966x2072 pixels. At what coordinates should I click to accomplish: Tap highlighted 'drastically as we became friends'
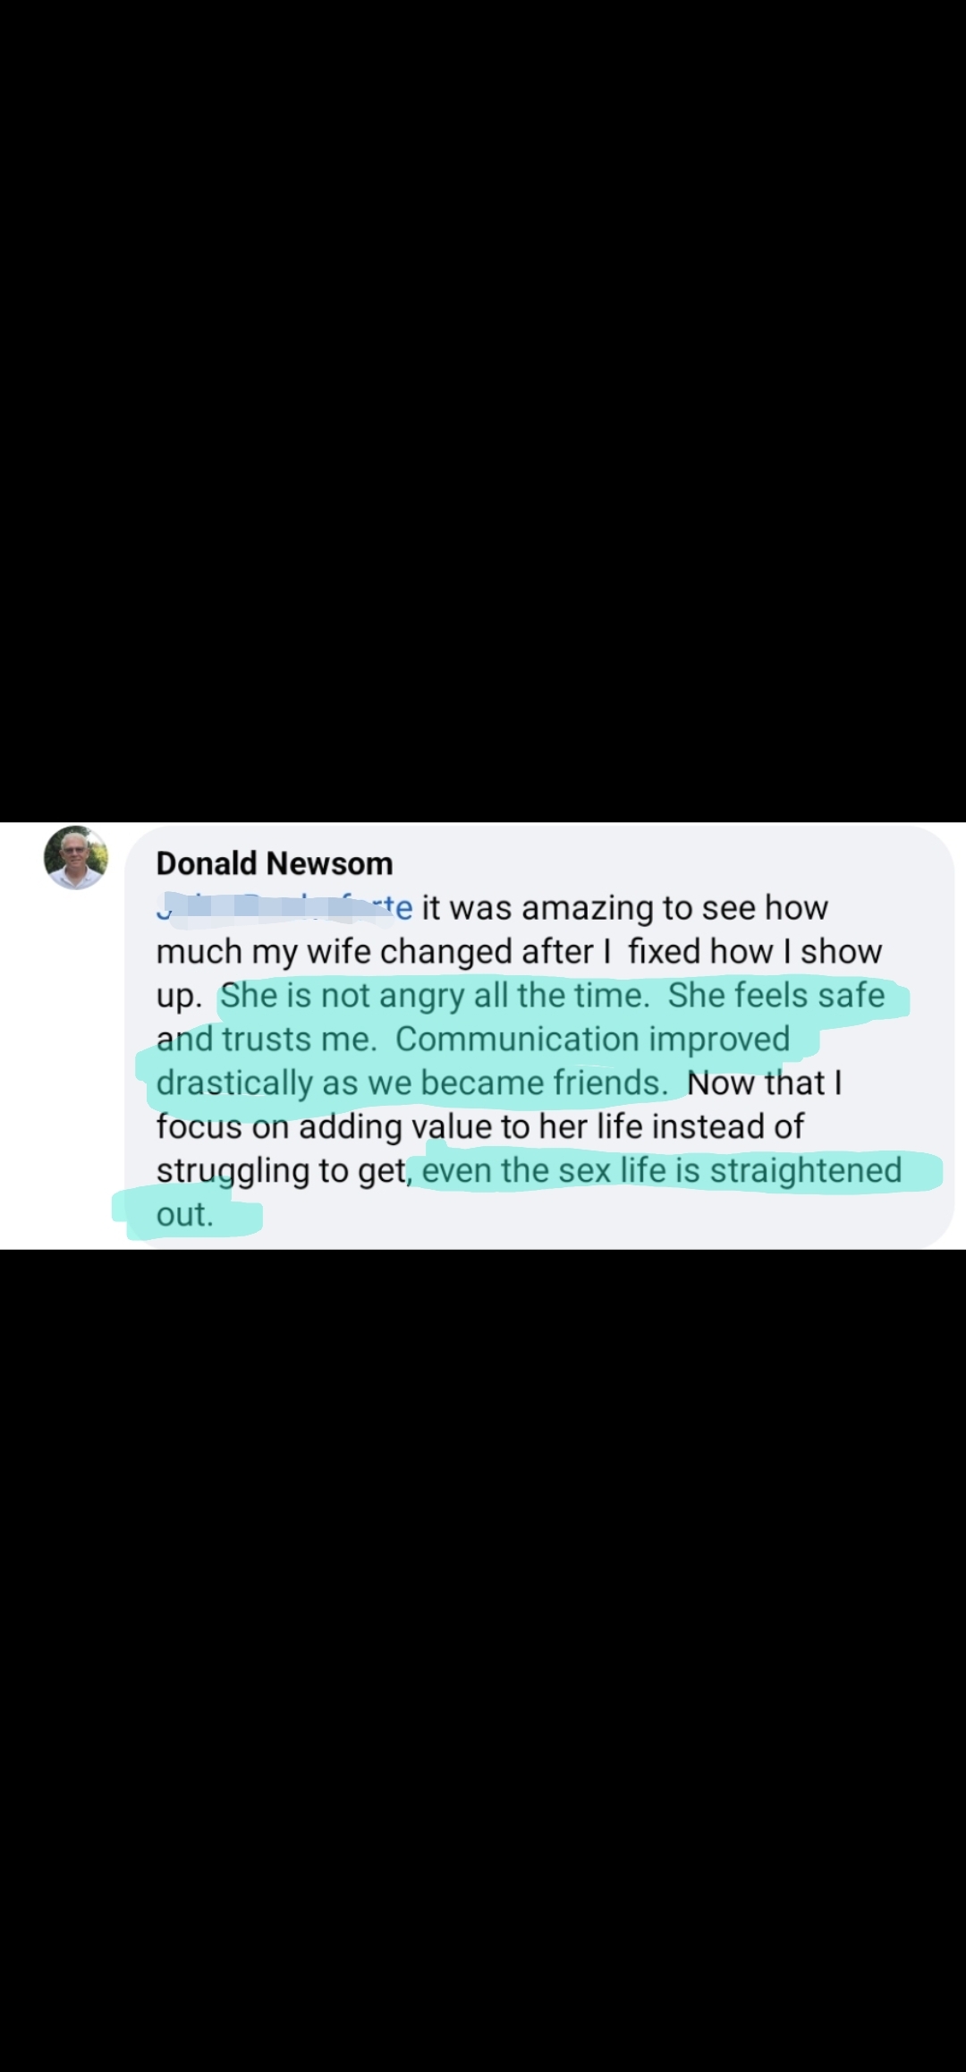click(x=412, y=1083)
